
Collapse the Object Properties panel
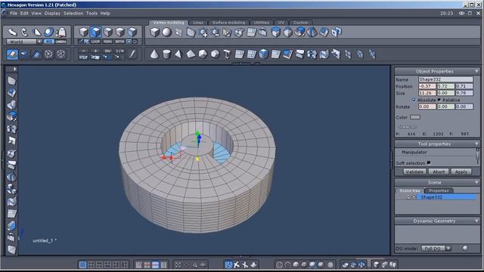(x=476, y=71)
